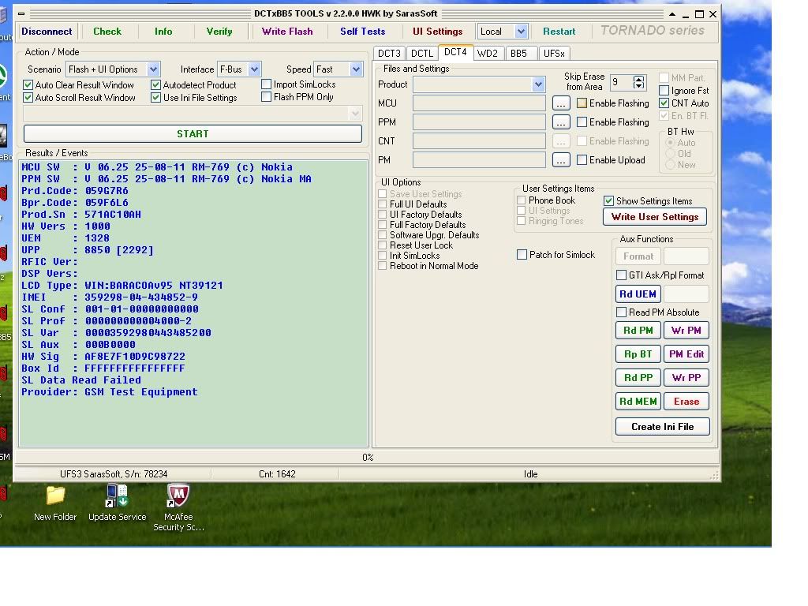The image size is (808, 606).
Task: Increase the Skip Erase from Area value
Action: point(639,79)
